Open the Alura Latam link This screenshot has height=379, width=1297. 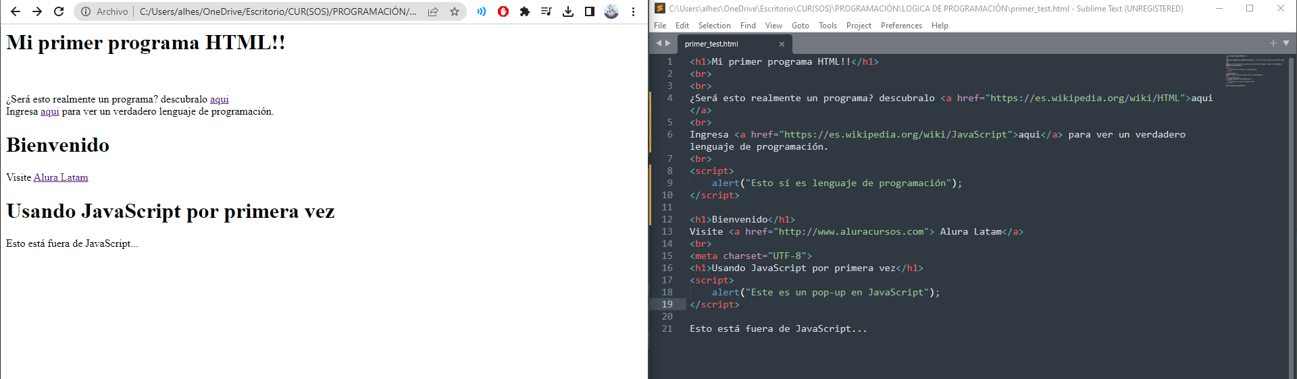(x=61, y=177)
